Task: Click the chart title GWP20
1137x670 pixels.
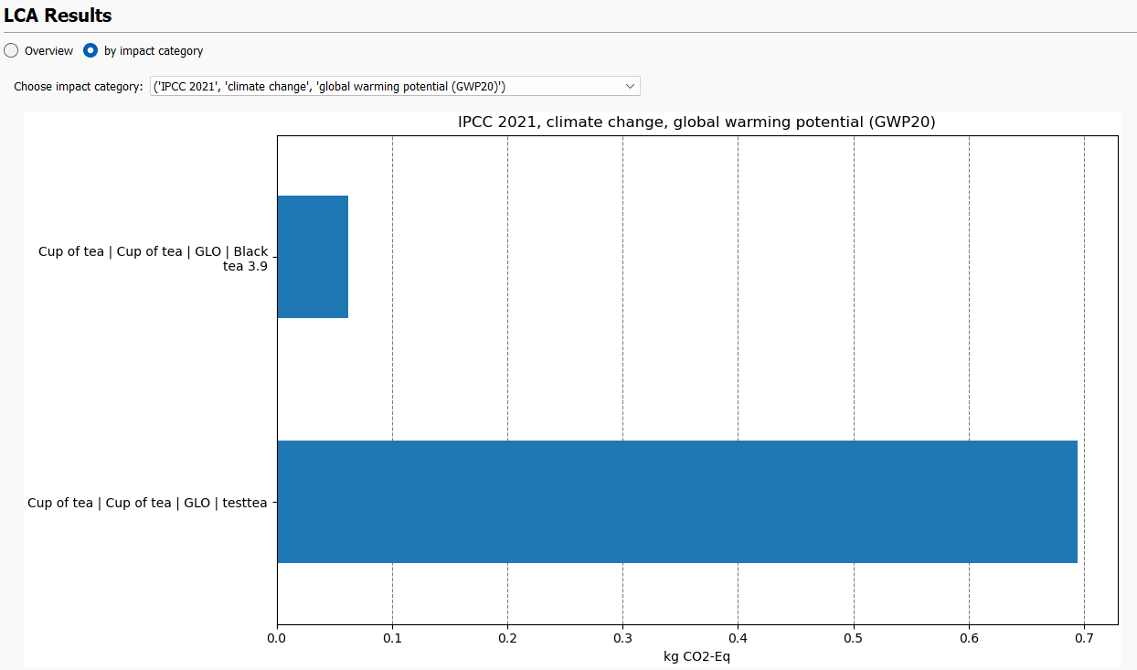Action: tap(696, 122)
